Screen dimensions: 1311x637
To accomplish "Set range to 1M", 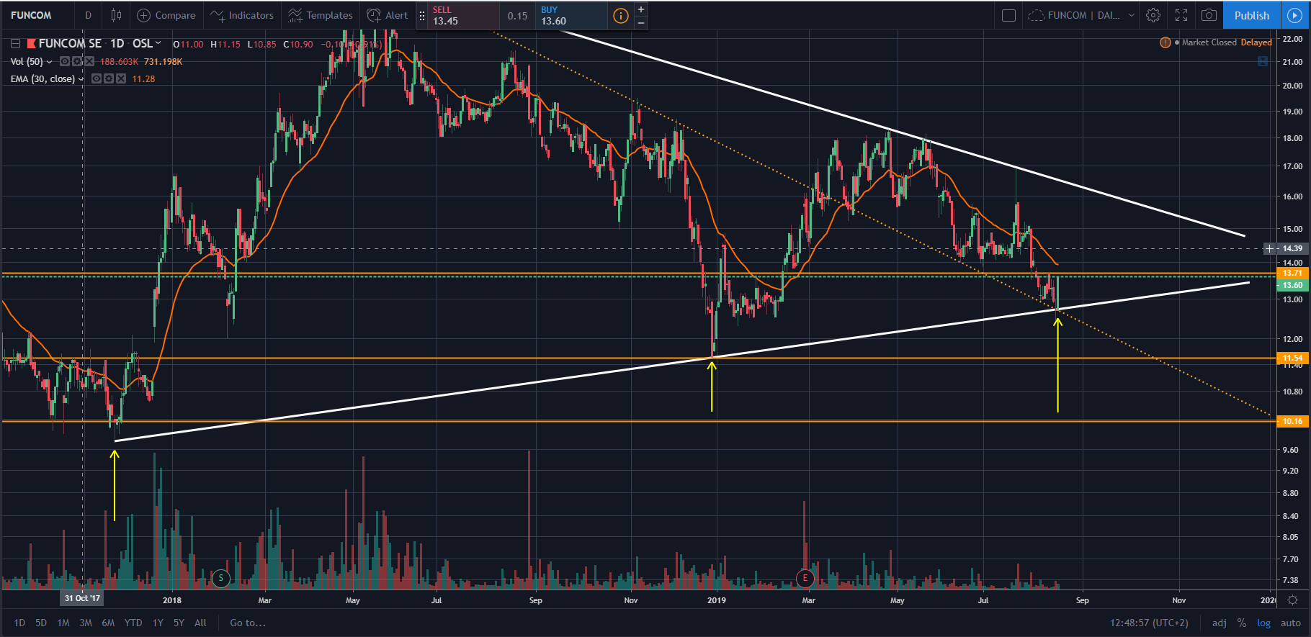I will (x=63, y=623).
